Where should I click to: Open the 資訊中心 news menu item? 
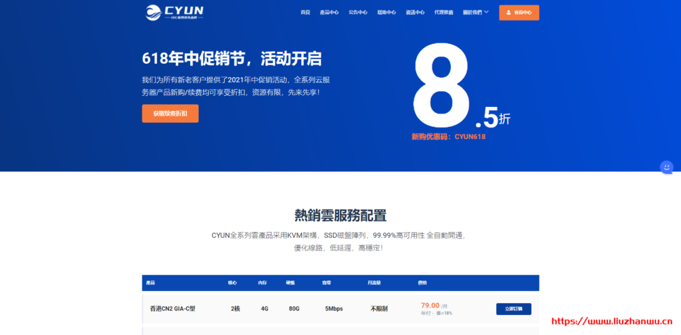[x=415, y=12]
